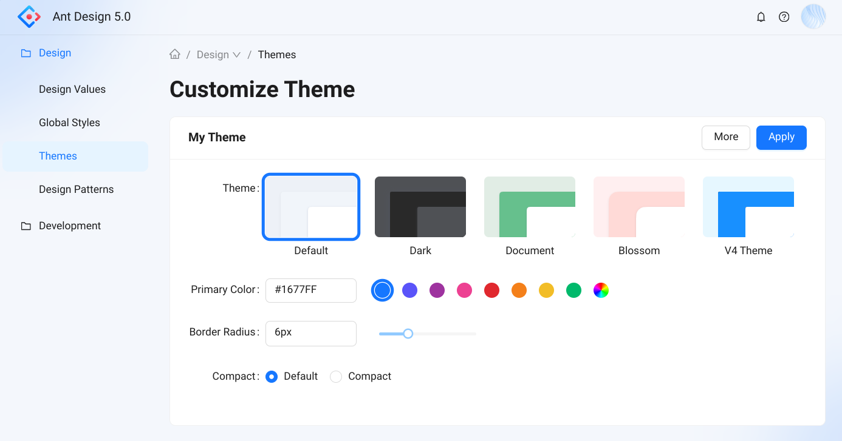
Task: Expand the Development sidebar section
Action: pyautogui.click(x=75, y=226)
